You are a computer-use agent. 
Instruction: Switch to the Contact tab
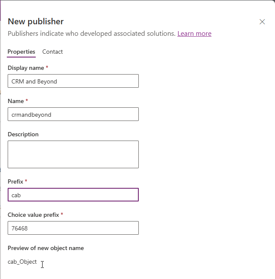(x=52, y=52)
